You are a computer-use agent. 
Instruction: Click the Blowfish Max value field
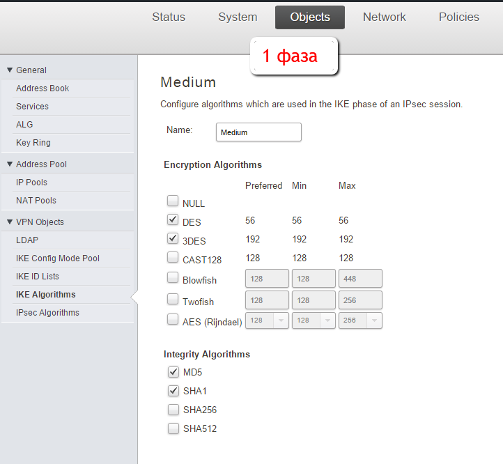360,279
